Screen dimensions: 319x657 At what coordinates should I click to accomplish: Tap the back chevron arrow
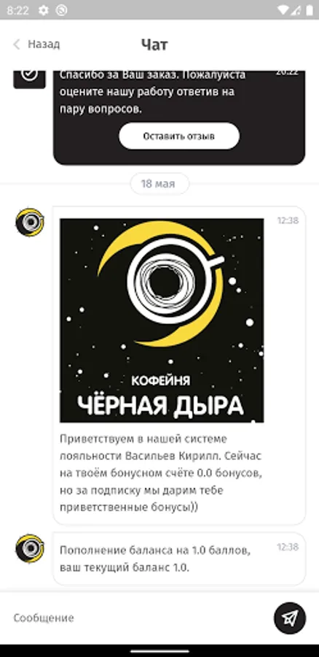(x=17, y=44)
